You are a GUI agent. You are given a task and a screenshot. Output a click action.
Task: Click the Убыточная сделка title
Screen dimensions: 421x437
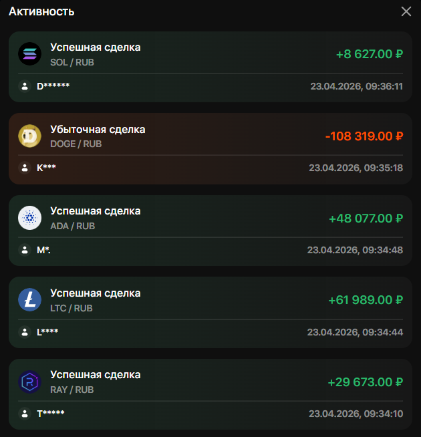pos(98,129)
